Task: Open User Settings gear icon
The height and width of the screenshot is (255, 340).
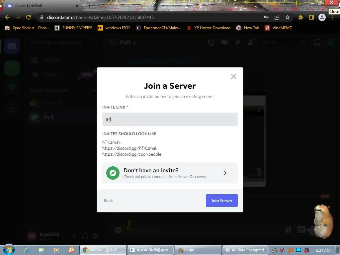Action: point(96,236)
